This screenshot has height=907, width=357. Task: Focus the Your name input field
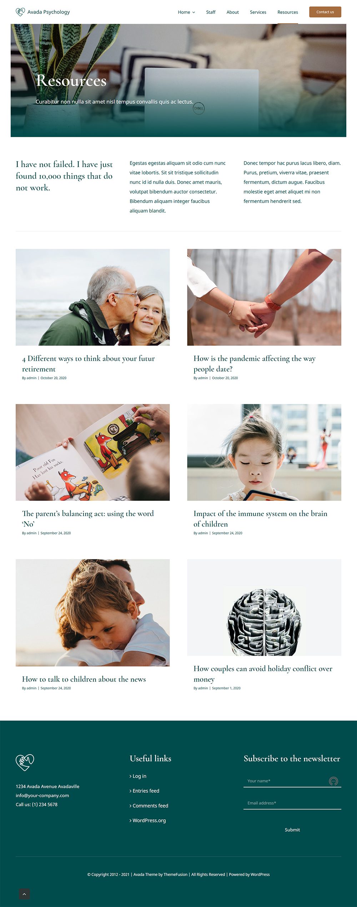[x=292, y=781]
